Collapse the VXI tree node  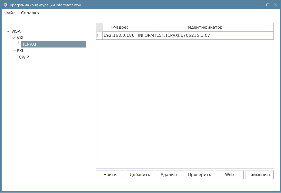pos(13,38)
